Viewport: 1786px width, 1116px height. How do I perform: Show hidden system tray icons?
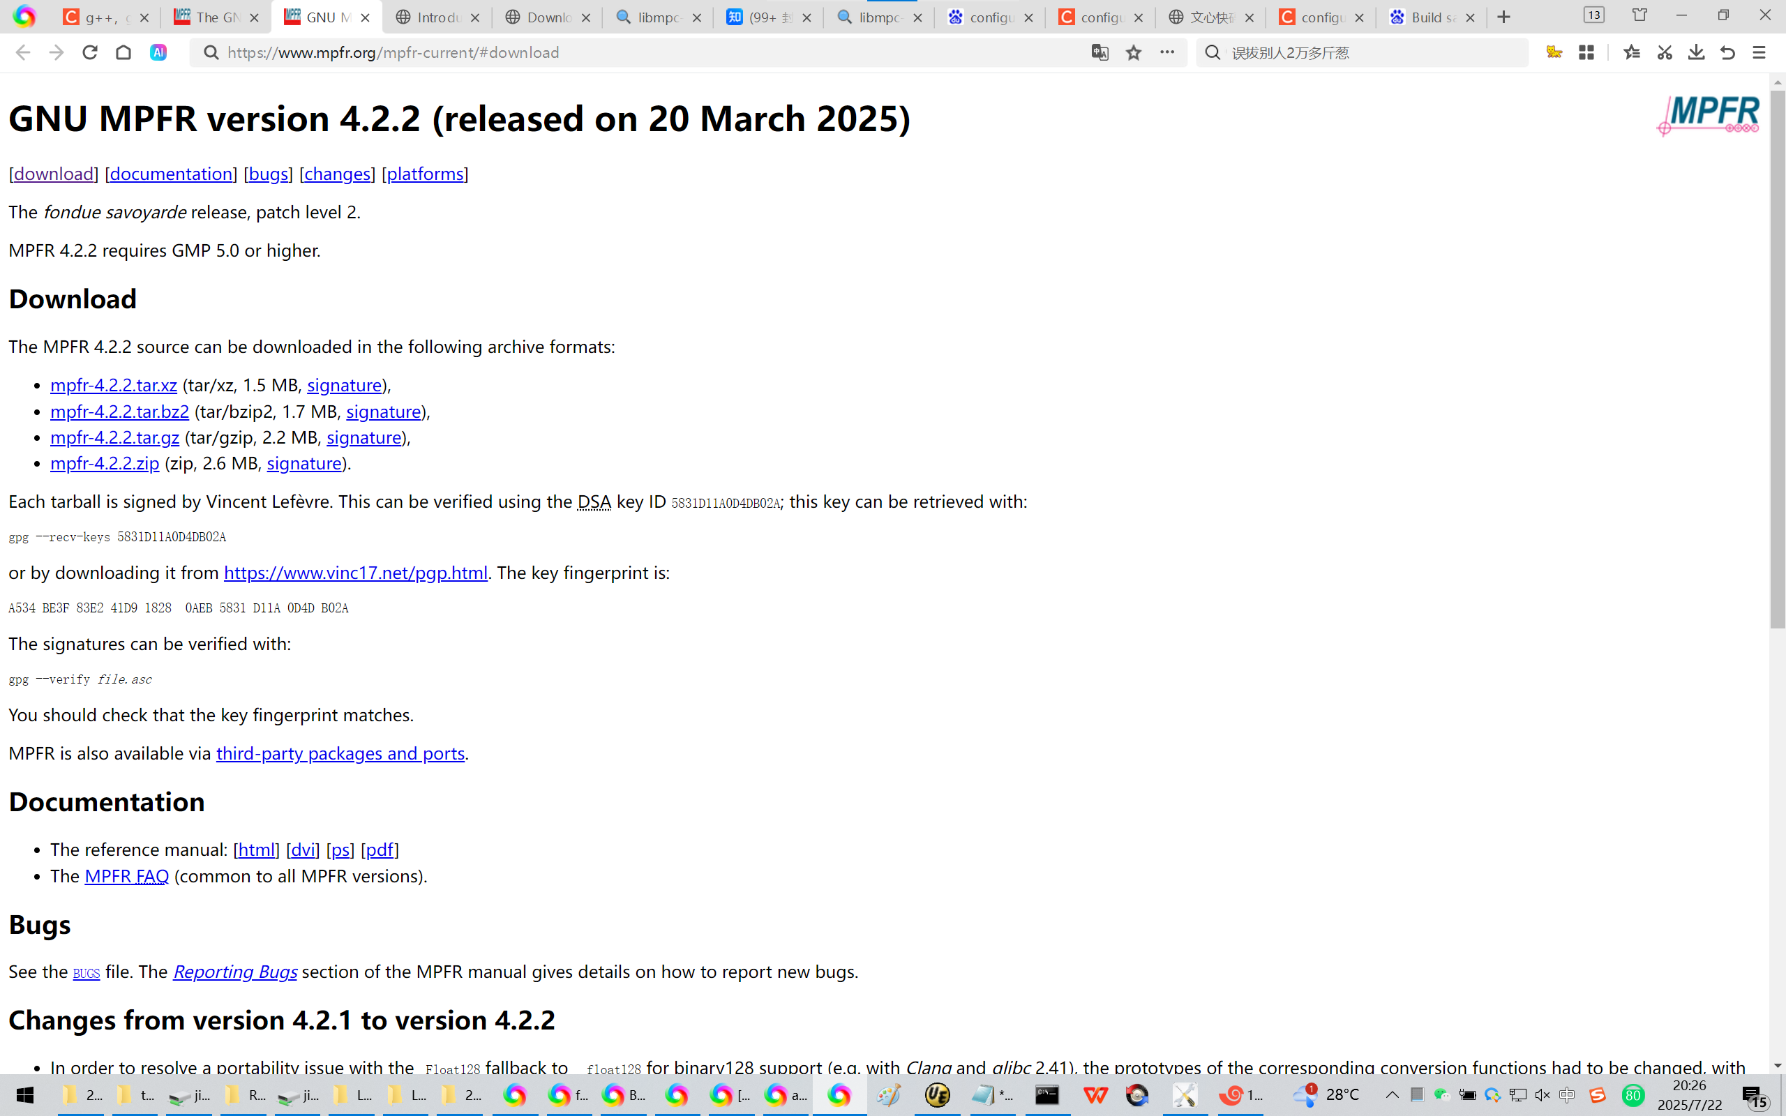[x=1392, y=1095]
